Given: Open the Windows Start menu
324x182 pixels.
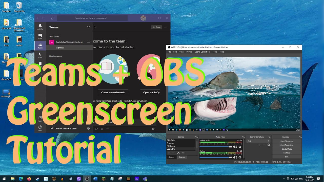Looking at the screenshot, I should [4, 179].
